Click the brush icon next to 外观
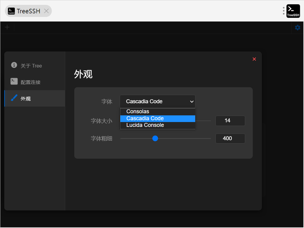 pyautogui.click(x=14, y=98)
